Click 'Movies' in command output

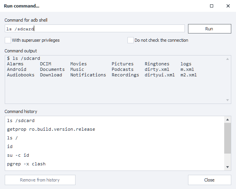[79, 64]
